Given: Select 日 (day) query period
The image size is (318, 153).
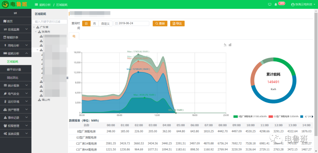Looking at the screenshot, I should (x=86, y=24).
